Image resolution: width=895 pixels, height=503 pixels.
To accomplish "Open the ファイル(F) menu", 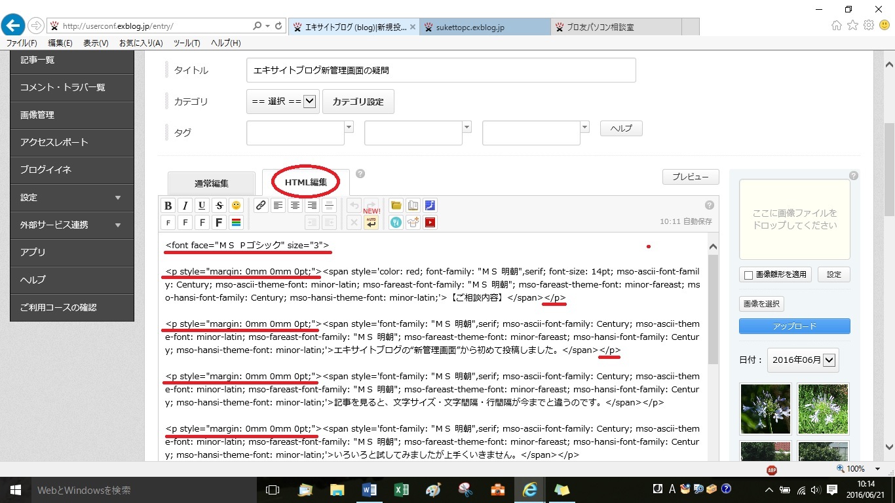I will [22, 43].
